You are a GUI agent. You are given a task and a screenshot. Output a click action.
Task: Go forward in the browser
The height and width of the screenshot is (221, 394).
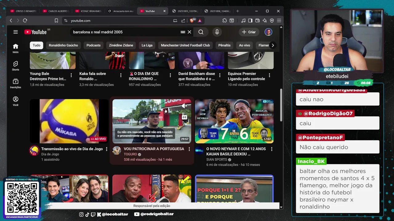(x=18, y=21)
